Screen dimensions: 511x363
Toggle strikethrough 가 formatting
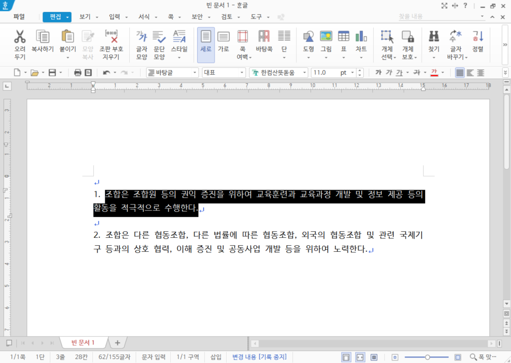coord(417,73)
